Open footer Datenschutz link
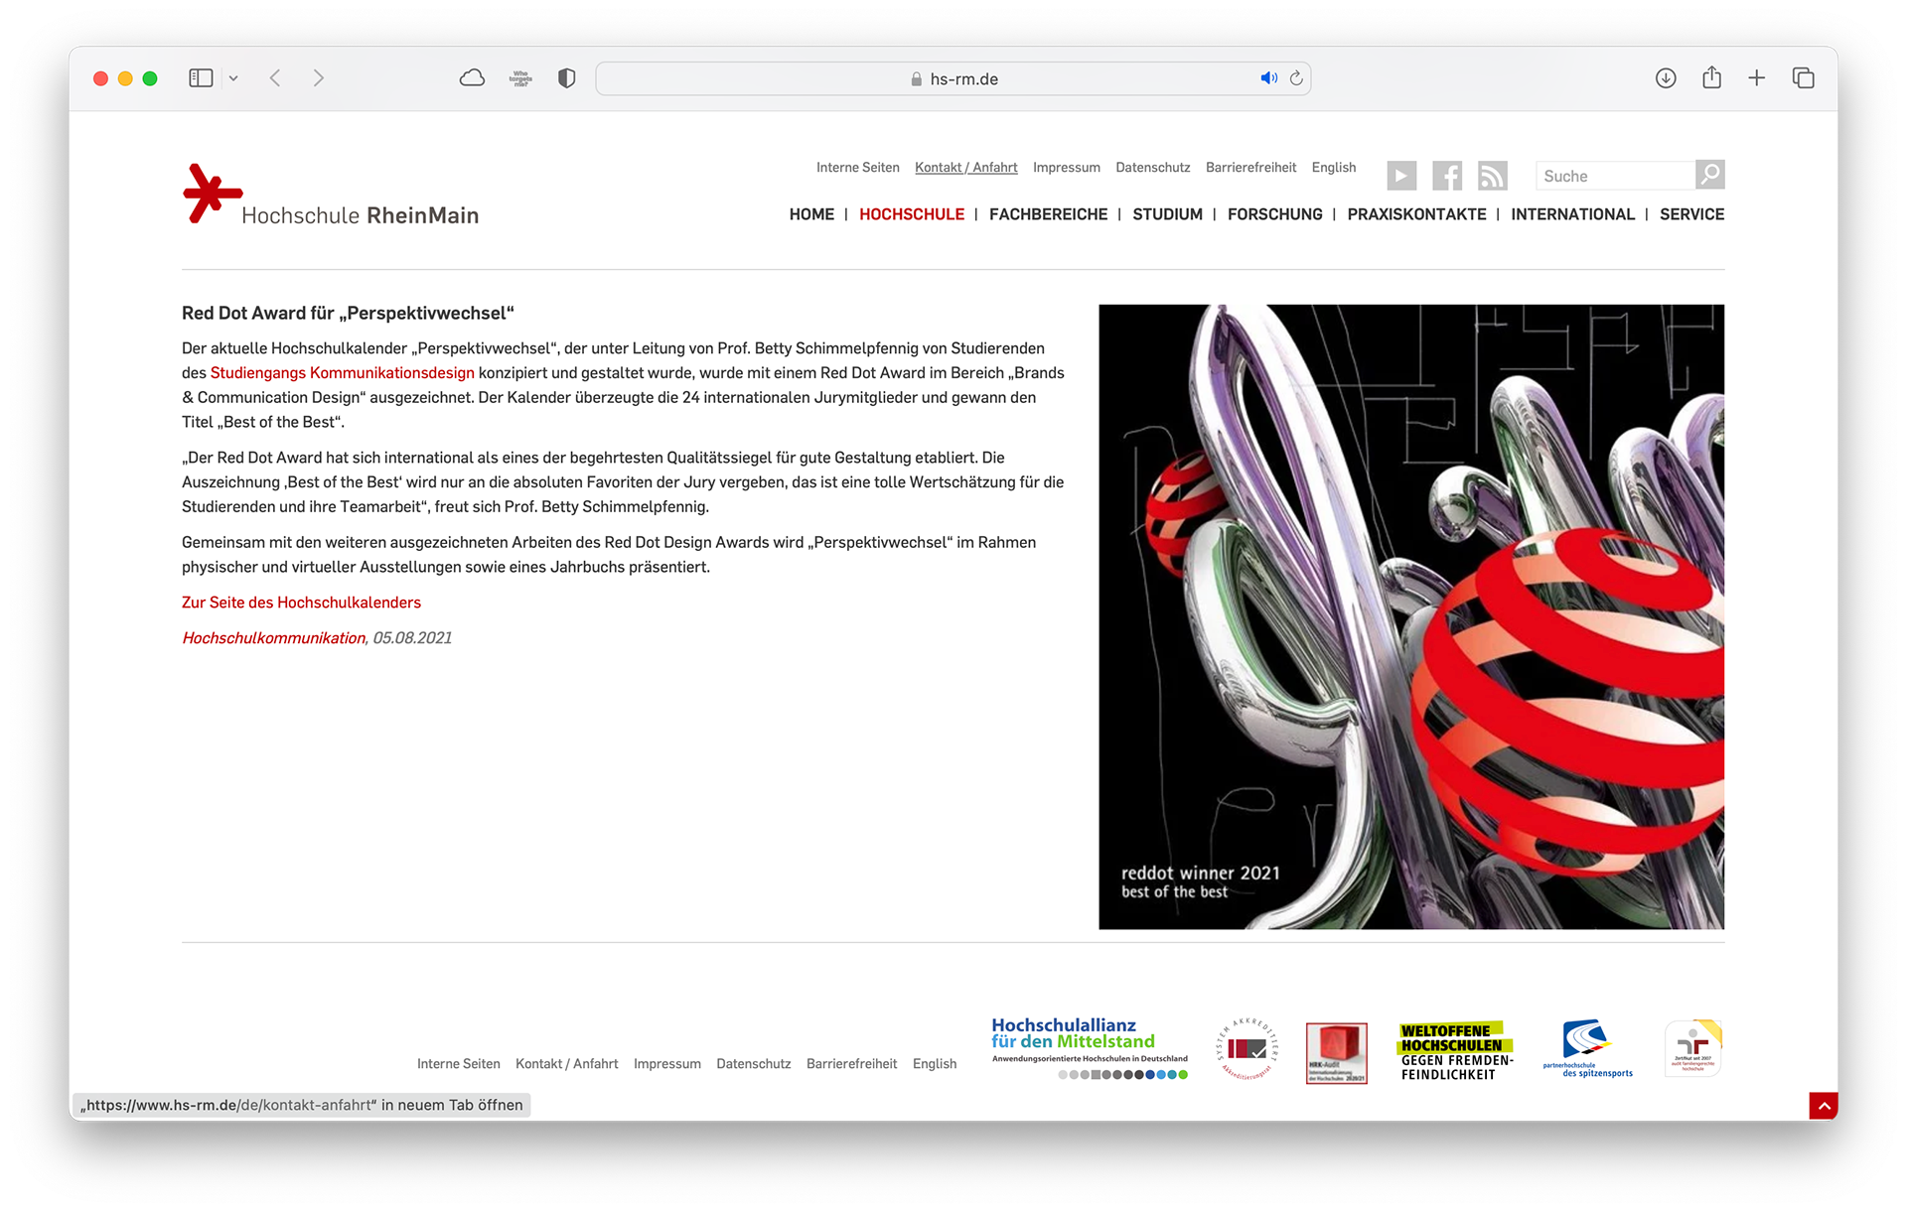The image size is (1907, 1212). pyautogui.click(x=753, y=1064)
